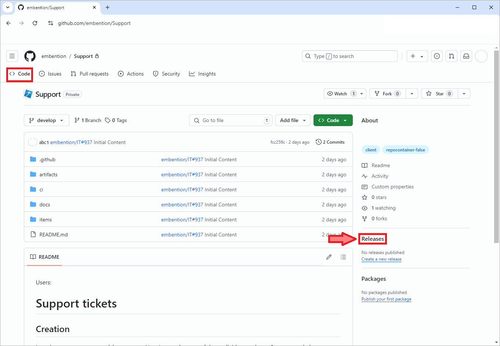Click the Go to file search field
Screen dimensions: 500x346
[231, 120]
